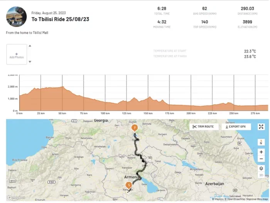Click the Trim Route button
The image size is (270, 203).
coord(204,127)
